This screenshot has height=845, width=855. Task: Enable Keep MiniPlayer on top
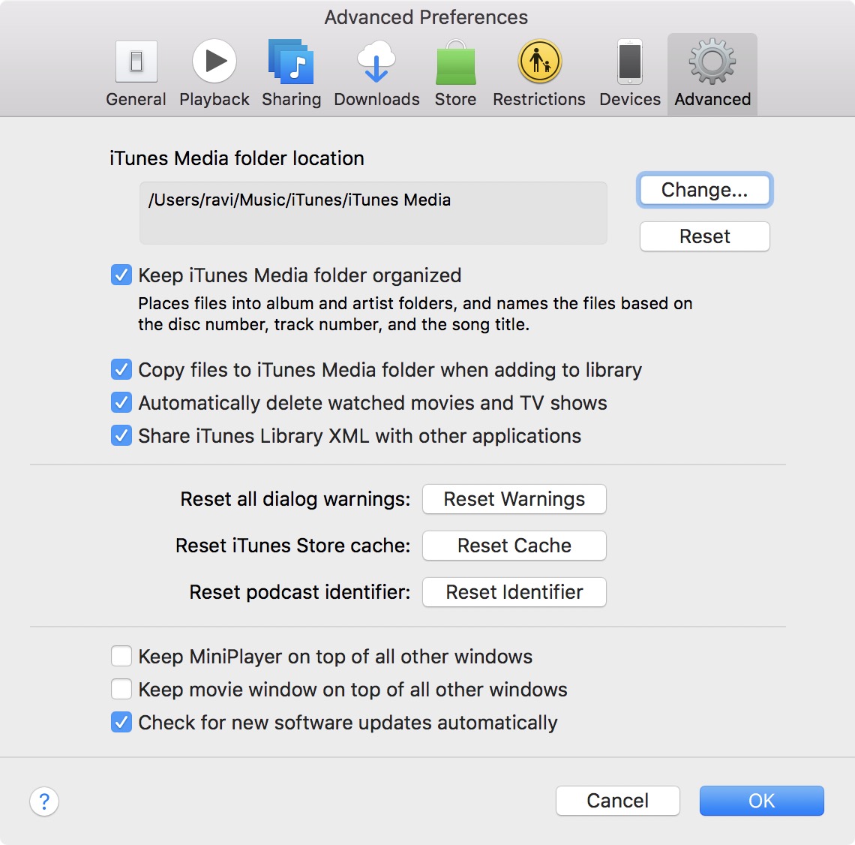coord(121,656)
